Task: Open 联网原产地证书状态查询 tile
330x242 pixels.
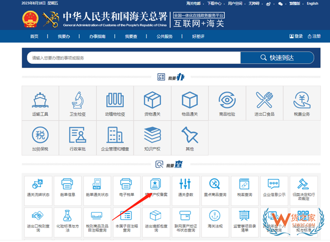Action: click(x=186, y=222)
